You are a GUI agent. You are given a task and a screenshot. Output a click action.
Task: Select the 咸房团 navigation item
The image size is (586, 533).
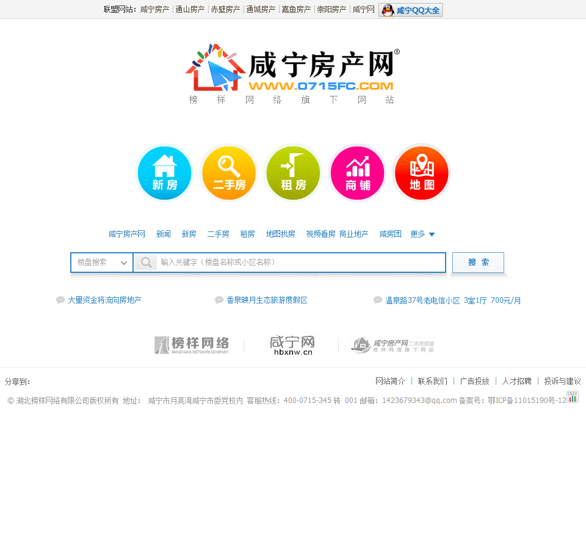click(390, 234)
